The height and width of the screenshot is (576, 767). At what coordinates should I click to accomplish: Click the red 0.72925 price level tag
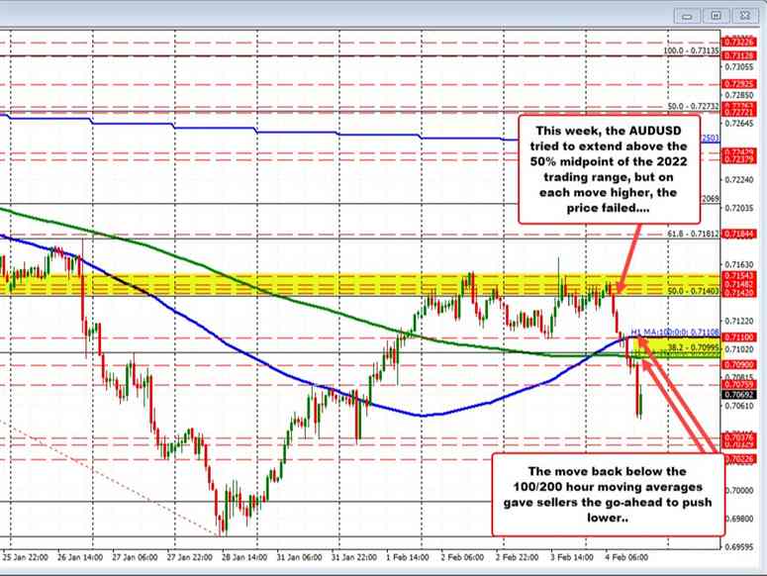point(738,84)
